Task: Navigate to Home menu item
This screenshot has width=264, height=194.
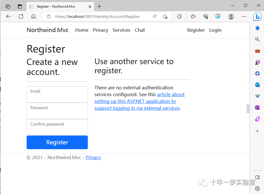Action: (x=82, y=30)
